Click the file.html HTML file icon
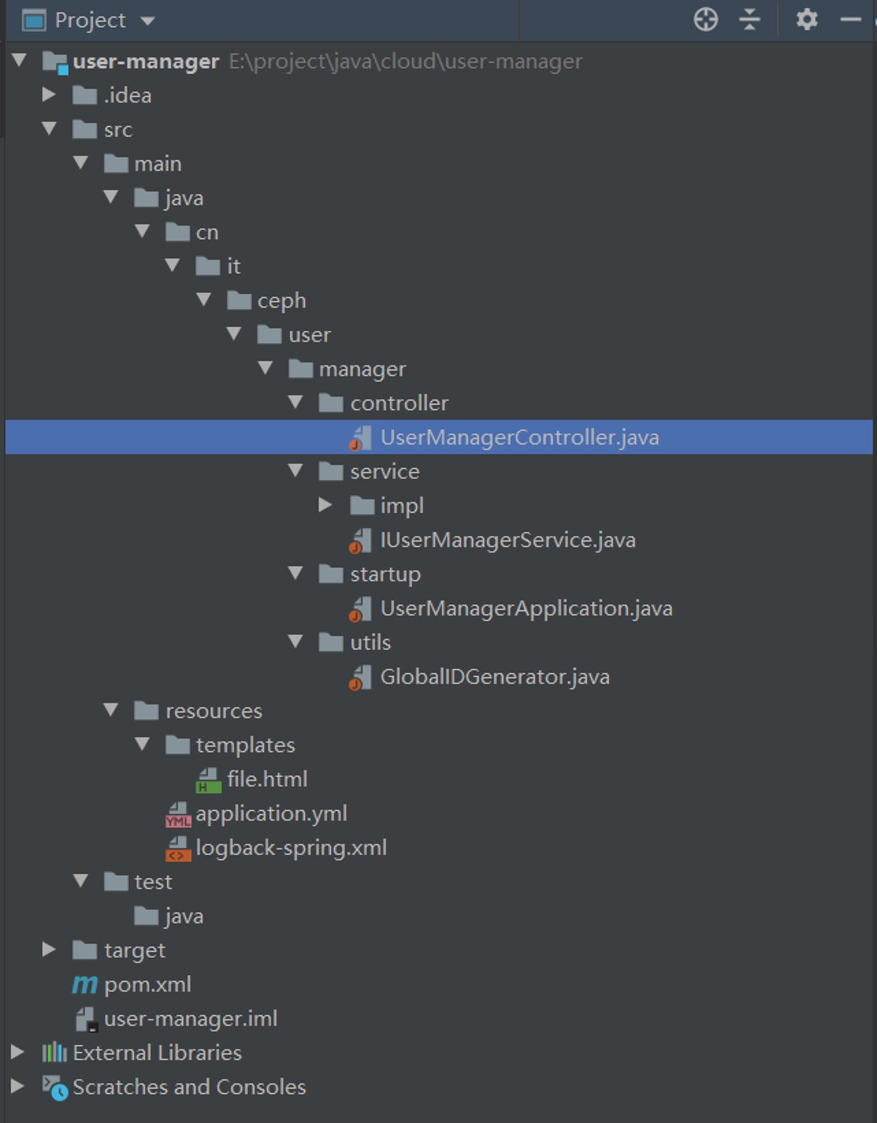This screenshot has height=1123, width=877. [208, 780]
